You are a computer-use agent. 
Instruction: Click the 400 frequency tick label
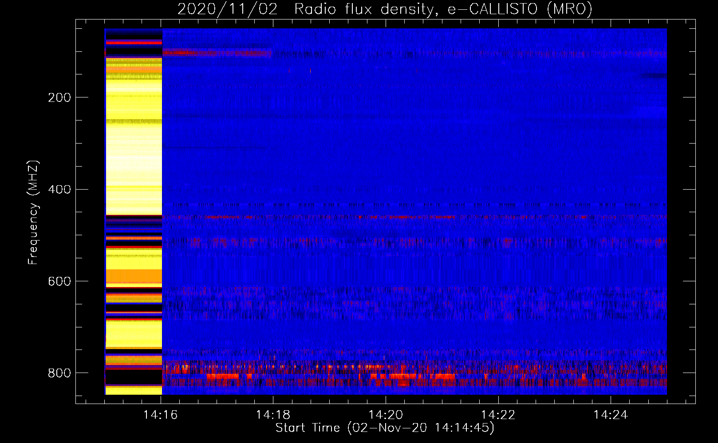pyautogui.click(x=59, y=190)
